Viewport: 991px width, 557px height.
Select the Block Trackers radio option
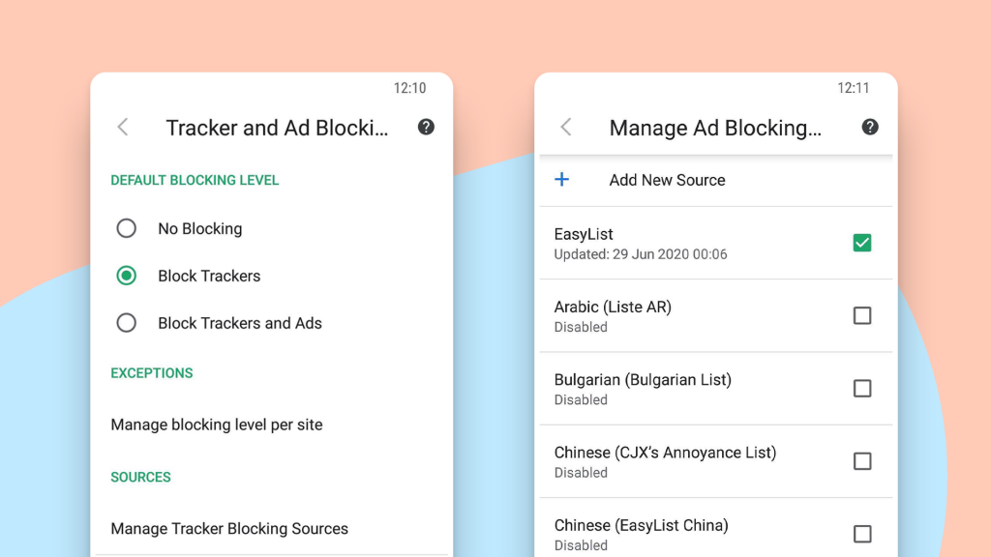pos(127,276)
